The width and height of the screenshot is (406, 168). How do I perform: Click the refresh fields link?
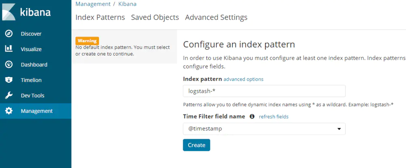pyautogui.click(x=274, y=116)
